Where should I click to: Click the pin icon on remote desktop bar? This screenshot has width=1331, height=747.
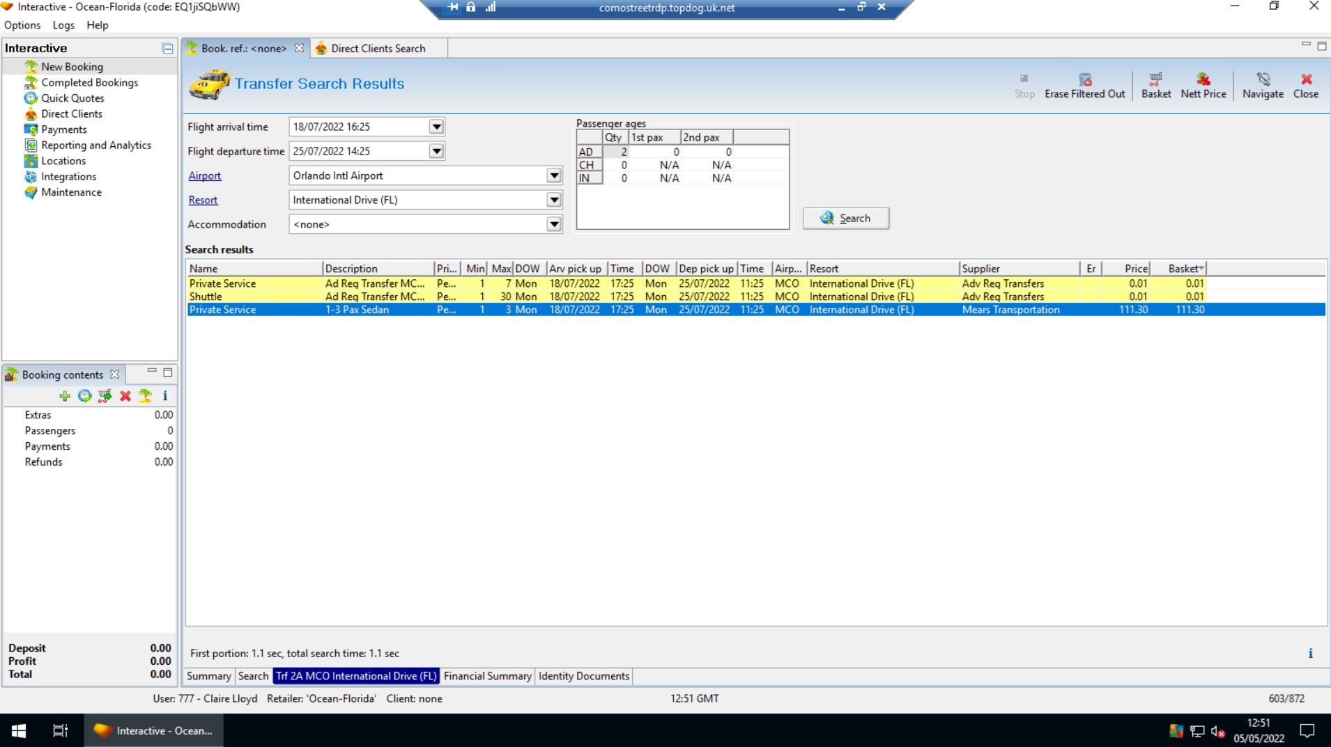coord(452,7)
